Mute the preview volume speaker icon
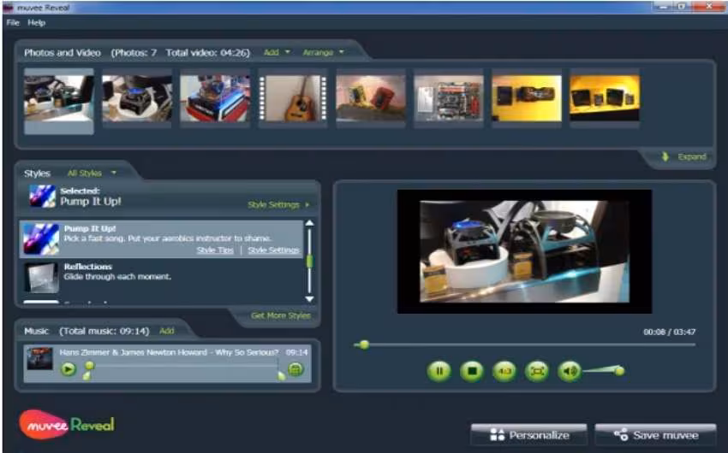The width and height of the screenshot is (728, 453). click(570, 371)
